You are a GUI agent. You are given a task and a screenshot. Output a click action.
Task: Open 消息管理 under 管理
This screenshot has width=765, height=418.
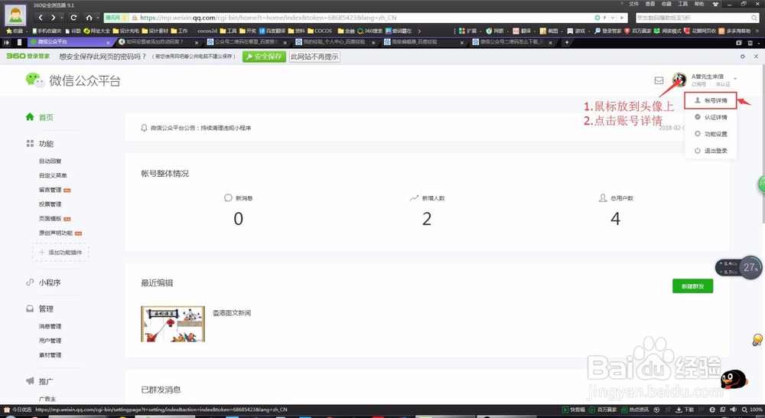50,326
